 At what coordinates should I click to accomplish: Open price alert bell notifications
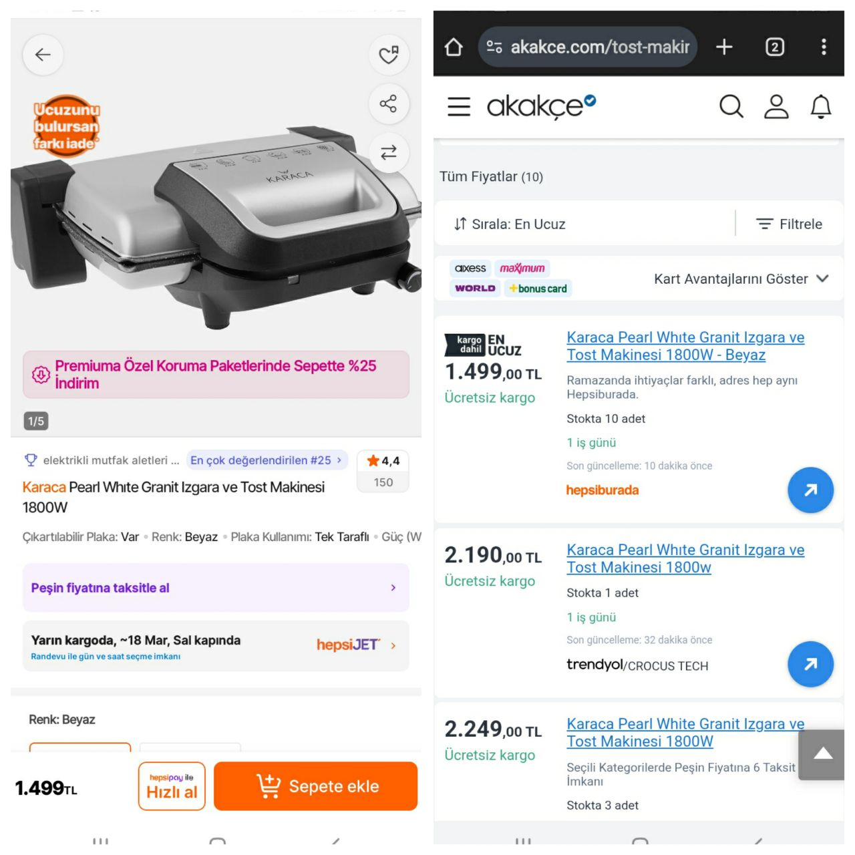coord(821,106)
